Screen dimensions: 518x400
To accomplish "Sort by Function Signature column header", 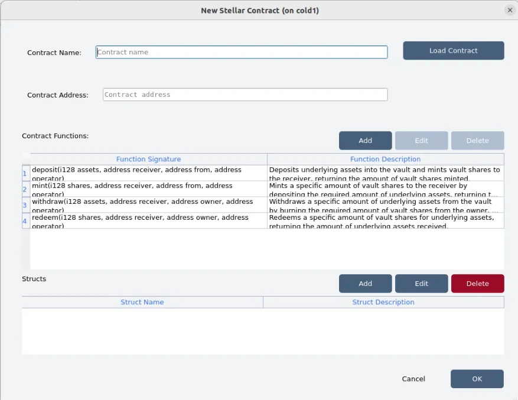I will tap(149, 159).
